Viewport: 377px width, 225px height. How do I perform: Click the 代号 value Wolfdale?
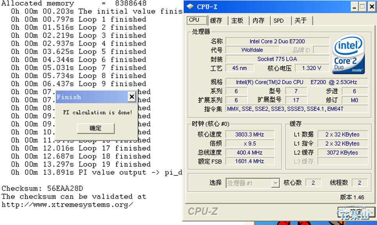point(252,50)
